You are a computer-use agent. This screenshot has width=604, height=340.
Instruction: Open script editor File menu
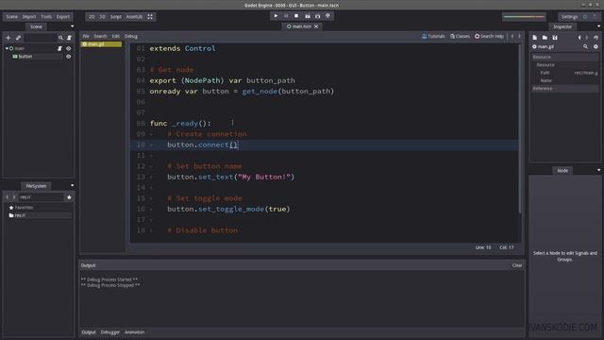[86, 36]
